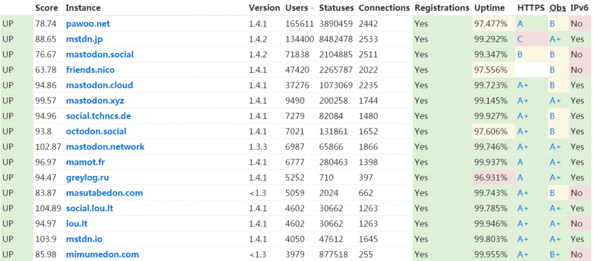
Task: Open HTTPS grade A for greylog.ru
Action: point(521,178)
